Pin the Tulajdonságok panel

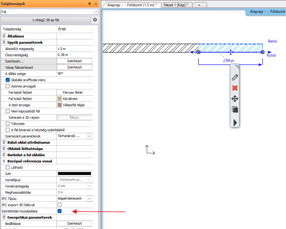coord(90,4)
